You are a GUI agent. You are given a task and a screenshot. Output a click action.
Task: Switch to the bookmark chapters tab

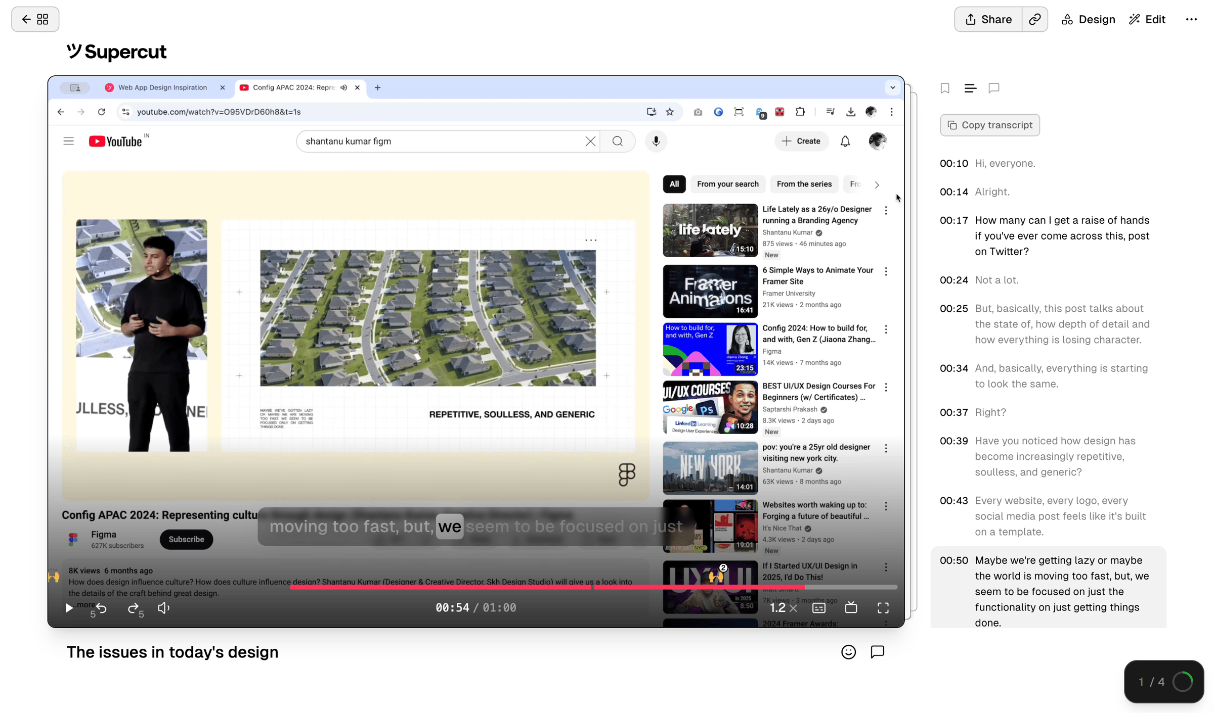945,88
